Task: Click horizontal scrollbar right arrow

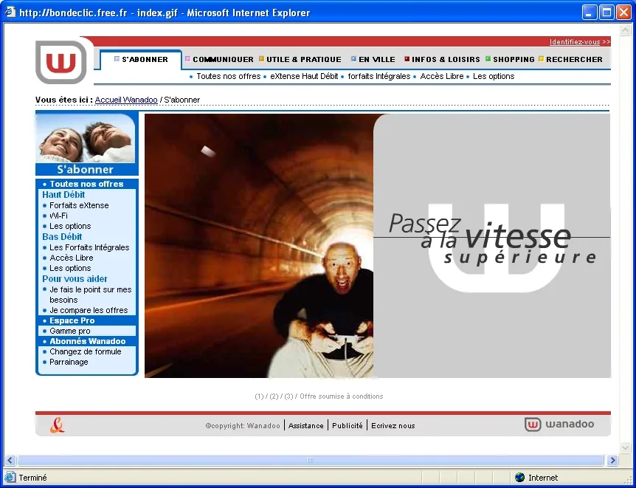Action: click(612, 460)
